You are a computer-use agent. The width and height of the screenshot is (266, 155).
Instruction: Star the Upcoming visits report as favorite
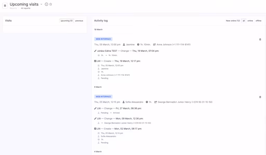pyautogui.click(x=51, y=4)
